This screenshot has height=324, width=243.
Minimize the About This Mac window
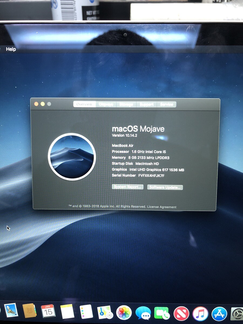(x=43, y=104)
